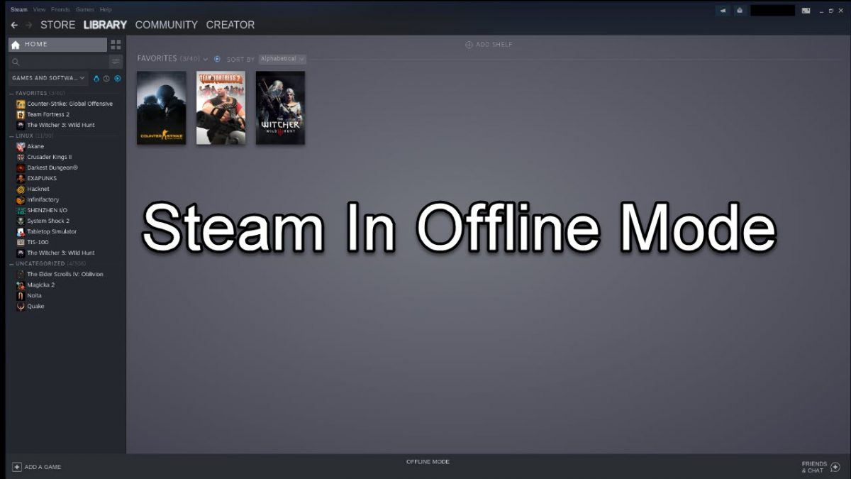Switch to the CREATOR tab

click(230, 25)
